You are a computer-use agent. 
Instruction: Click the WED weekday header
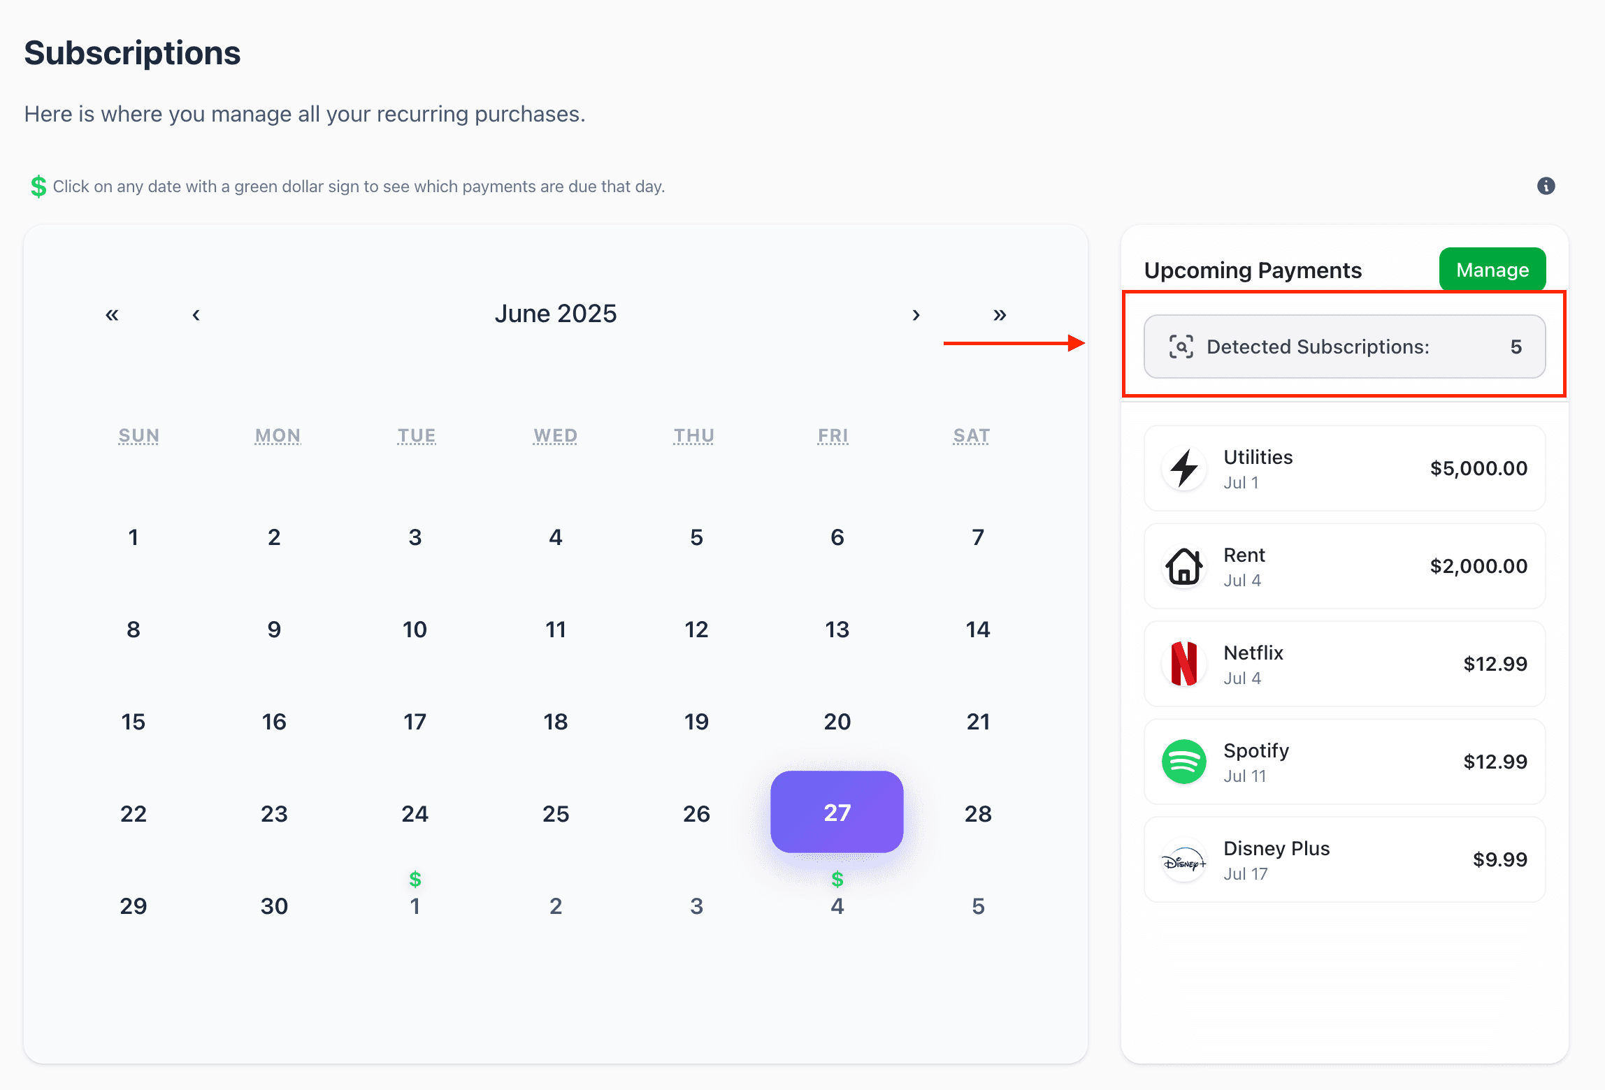556,435
